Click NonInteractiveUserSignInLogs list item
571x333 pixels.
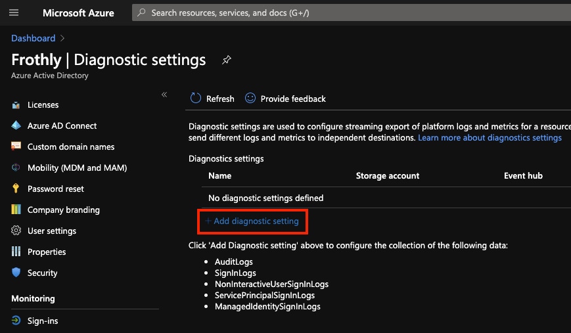click(271, 284)
